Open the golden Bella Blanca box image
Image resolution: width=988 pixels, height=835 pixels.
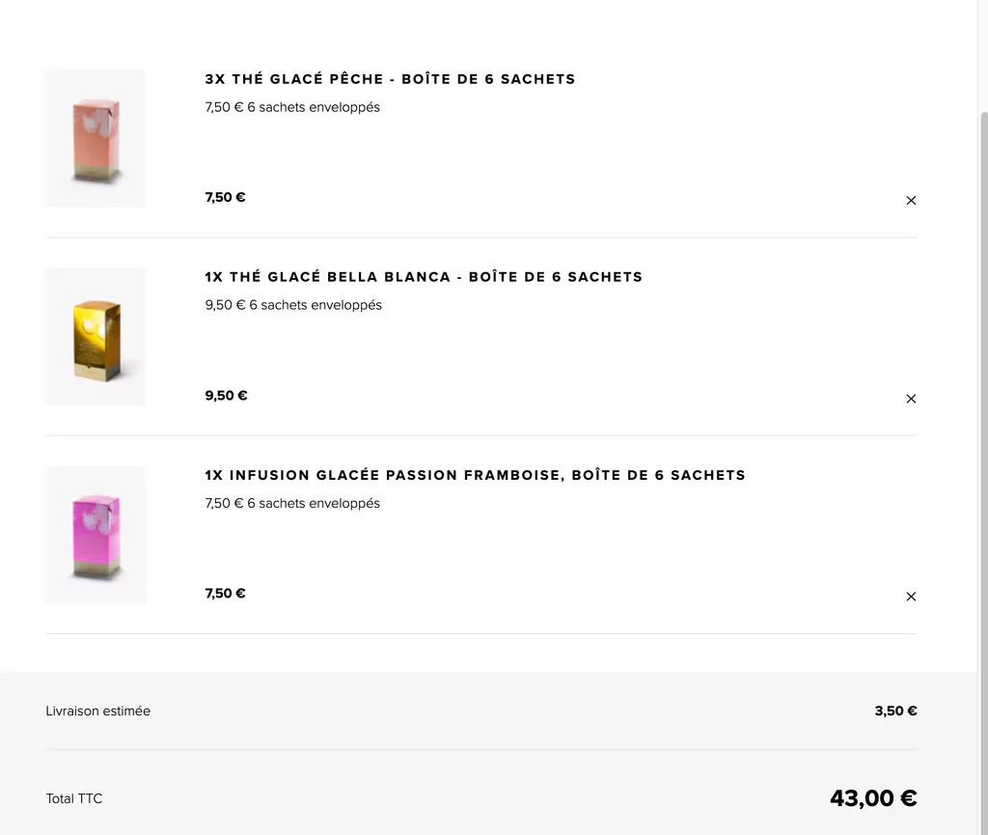click(96, 337)
